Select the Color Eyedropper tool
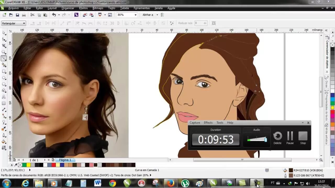The image size is (335, 188). [4, 129]
